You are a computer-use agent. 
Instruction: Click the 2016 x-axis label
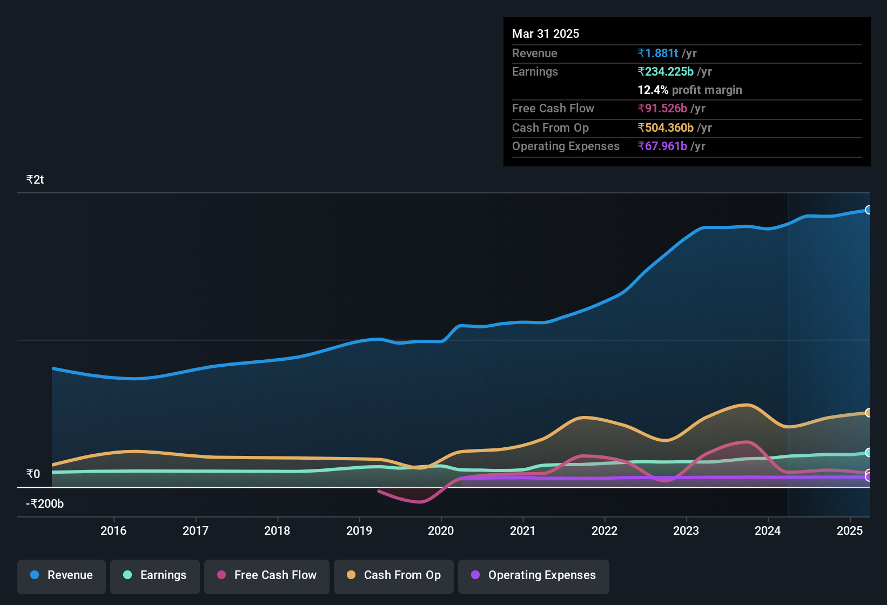click(x=113, y=530)
